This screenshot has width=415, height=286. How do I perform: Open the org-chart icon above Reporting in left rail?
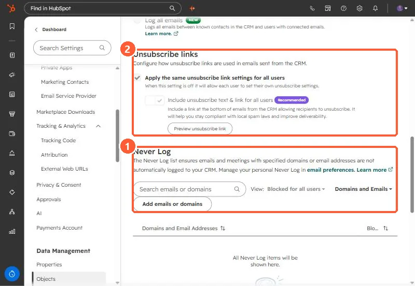point(12,212)
